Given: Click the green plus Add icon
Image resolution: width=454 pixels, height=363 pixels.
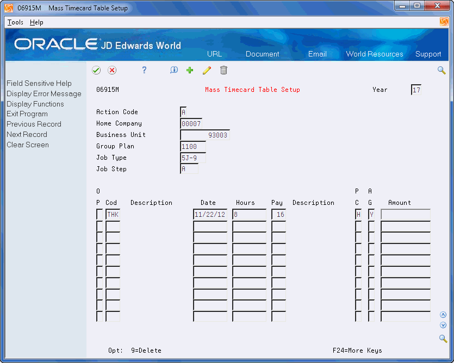Looking at the screenshot, I should click(x=190, y=70).
